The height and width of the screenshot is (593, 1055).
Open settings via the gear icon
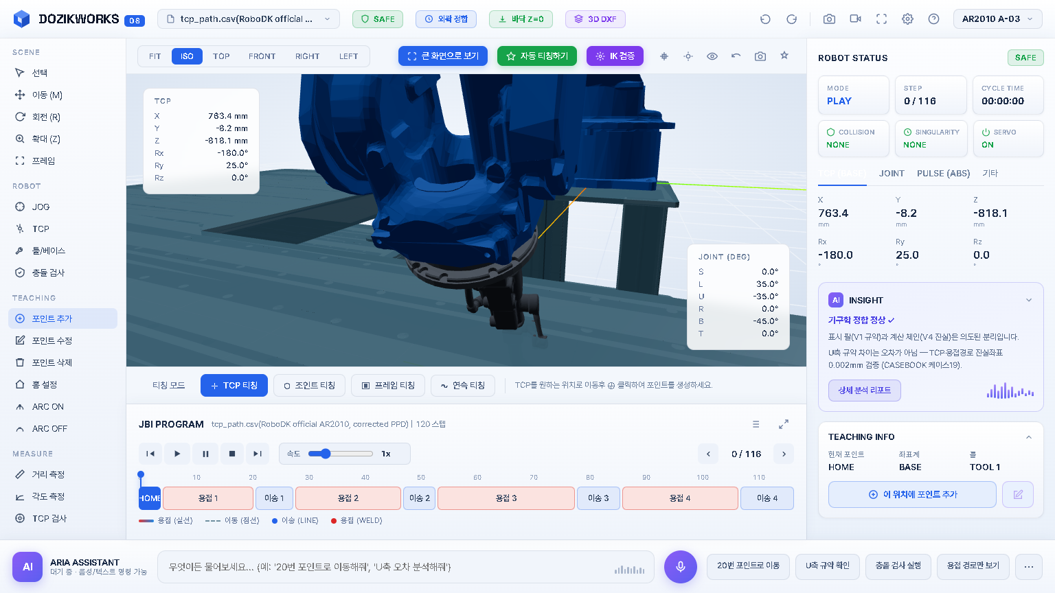click(907, 19)
